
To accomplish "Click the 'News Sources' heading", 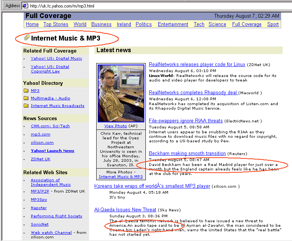I will [40, 118].
